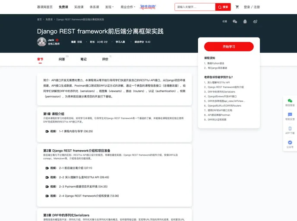The width and height of the screenshot is (297, 221).
Task: Go to 实战课 in top navigation
Action: [79, 7]
